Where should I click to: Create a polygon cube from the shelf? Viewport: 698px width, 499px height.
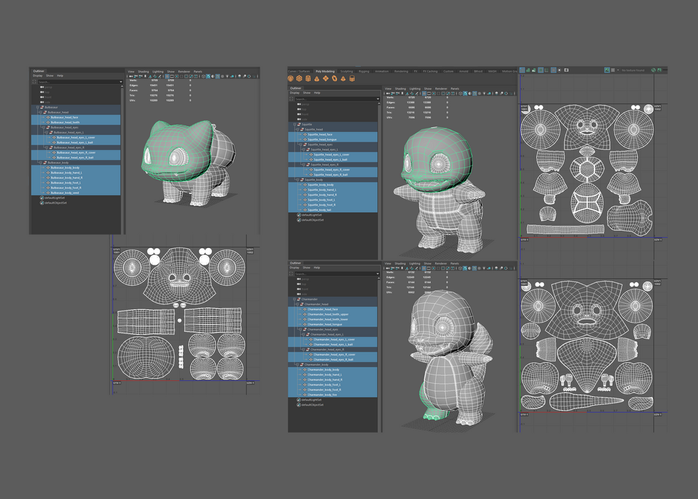click(299, 79)
